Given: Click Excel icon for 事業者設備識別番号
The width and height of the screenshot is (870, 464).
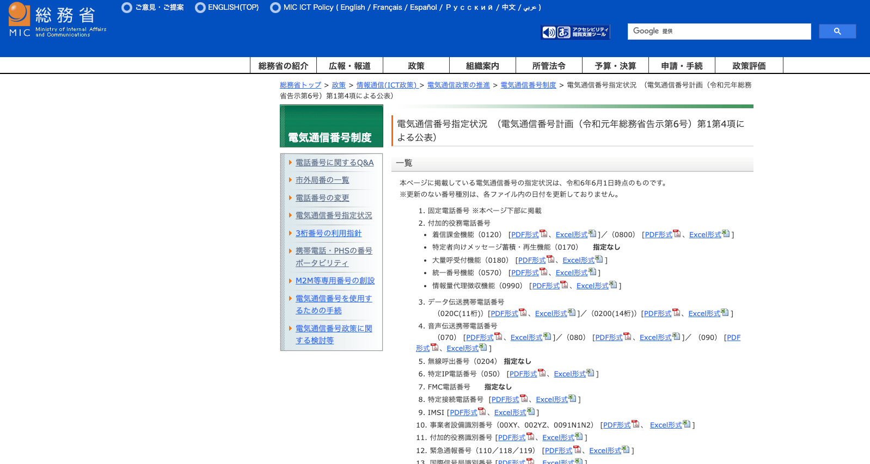Looking at the screenshot, I should pos(687,424).
